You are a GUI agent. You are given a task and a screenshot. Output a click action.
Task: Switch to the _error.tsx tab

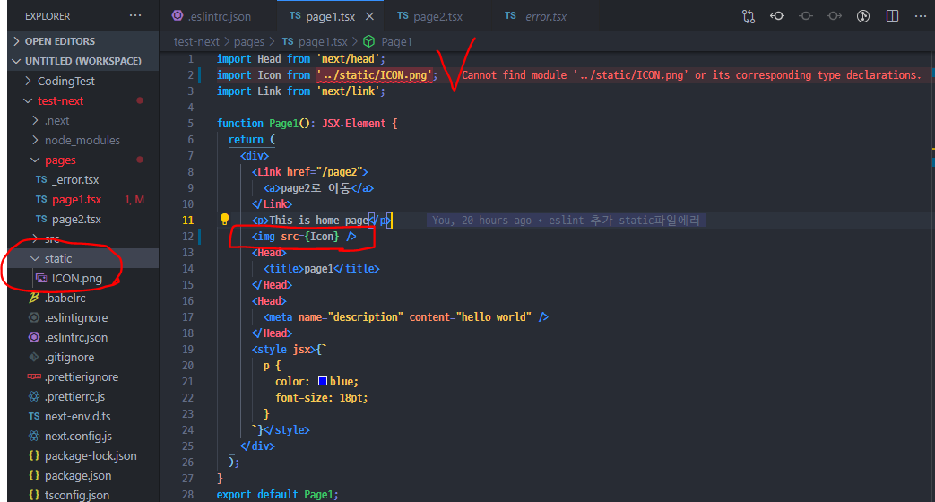click(x=543, y=17)
